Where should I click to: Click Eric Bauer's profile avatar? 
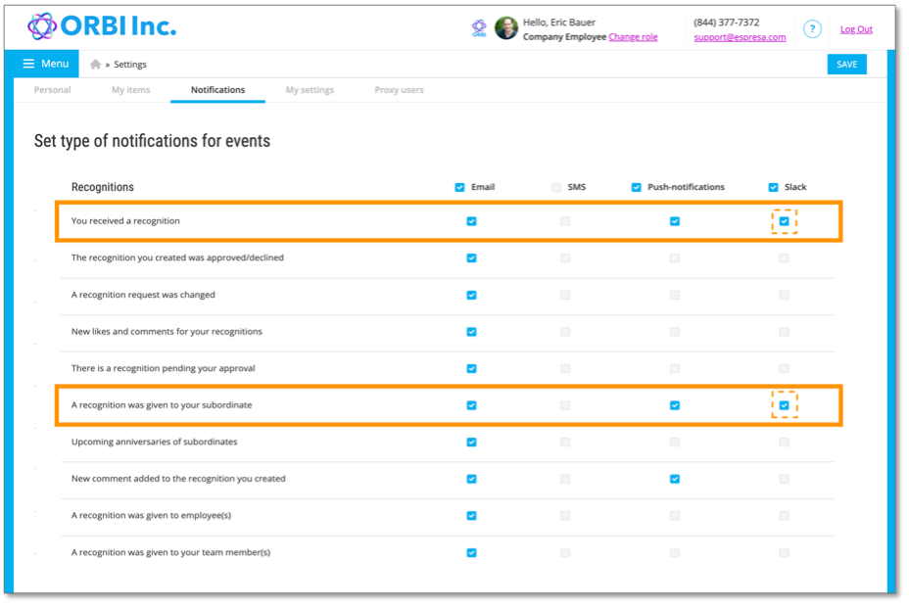tap(506, 27)
